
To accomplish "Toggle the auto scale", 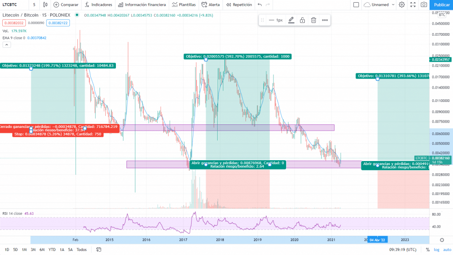I will [447, 250].
